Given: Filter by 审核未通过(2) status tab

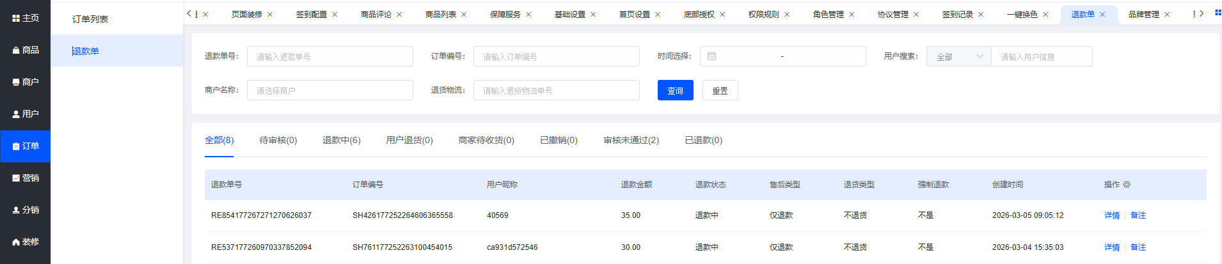Looking at the screenshot, I should point(631,140).
